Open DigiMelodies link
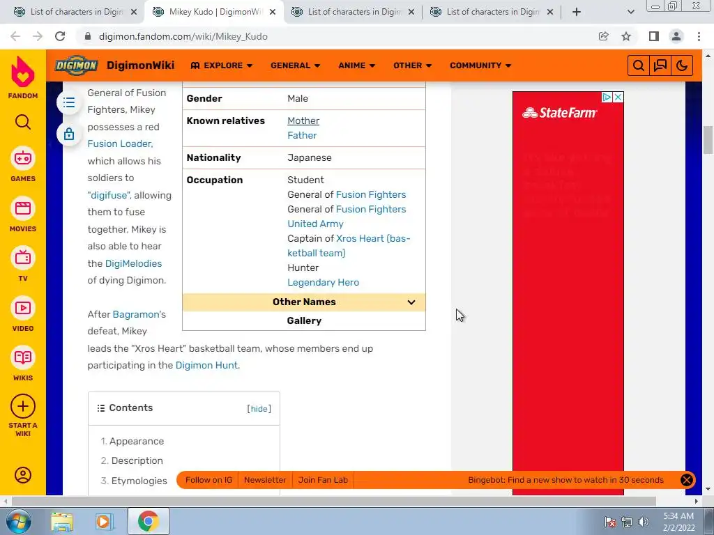The height and width of the screenshot is (535, 714). [x=133, y=263]
